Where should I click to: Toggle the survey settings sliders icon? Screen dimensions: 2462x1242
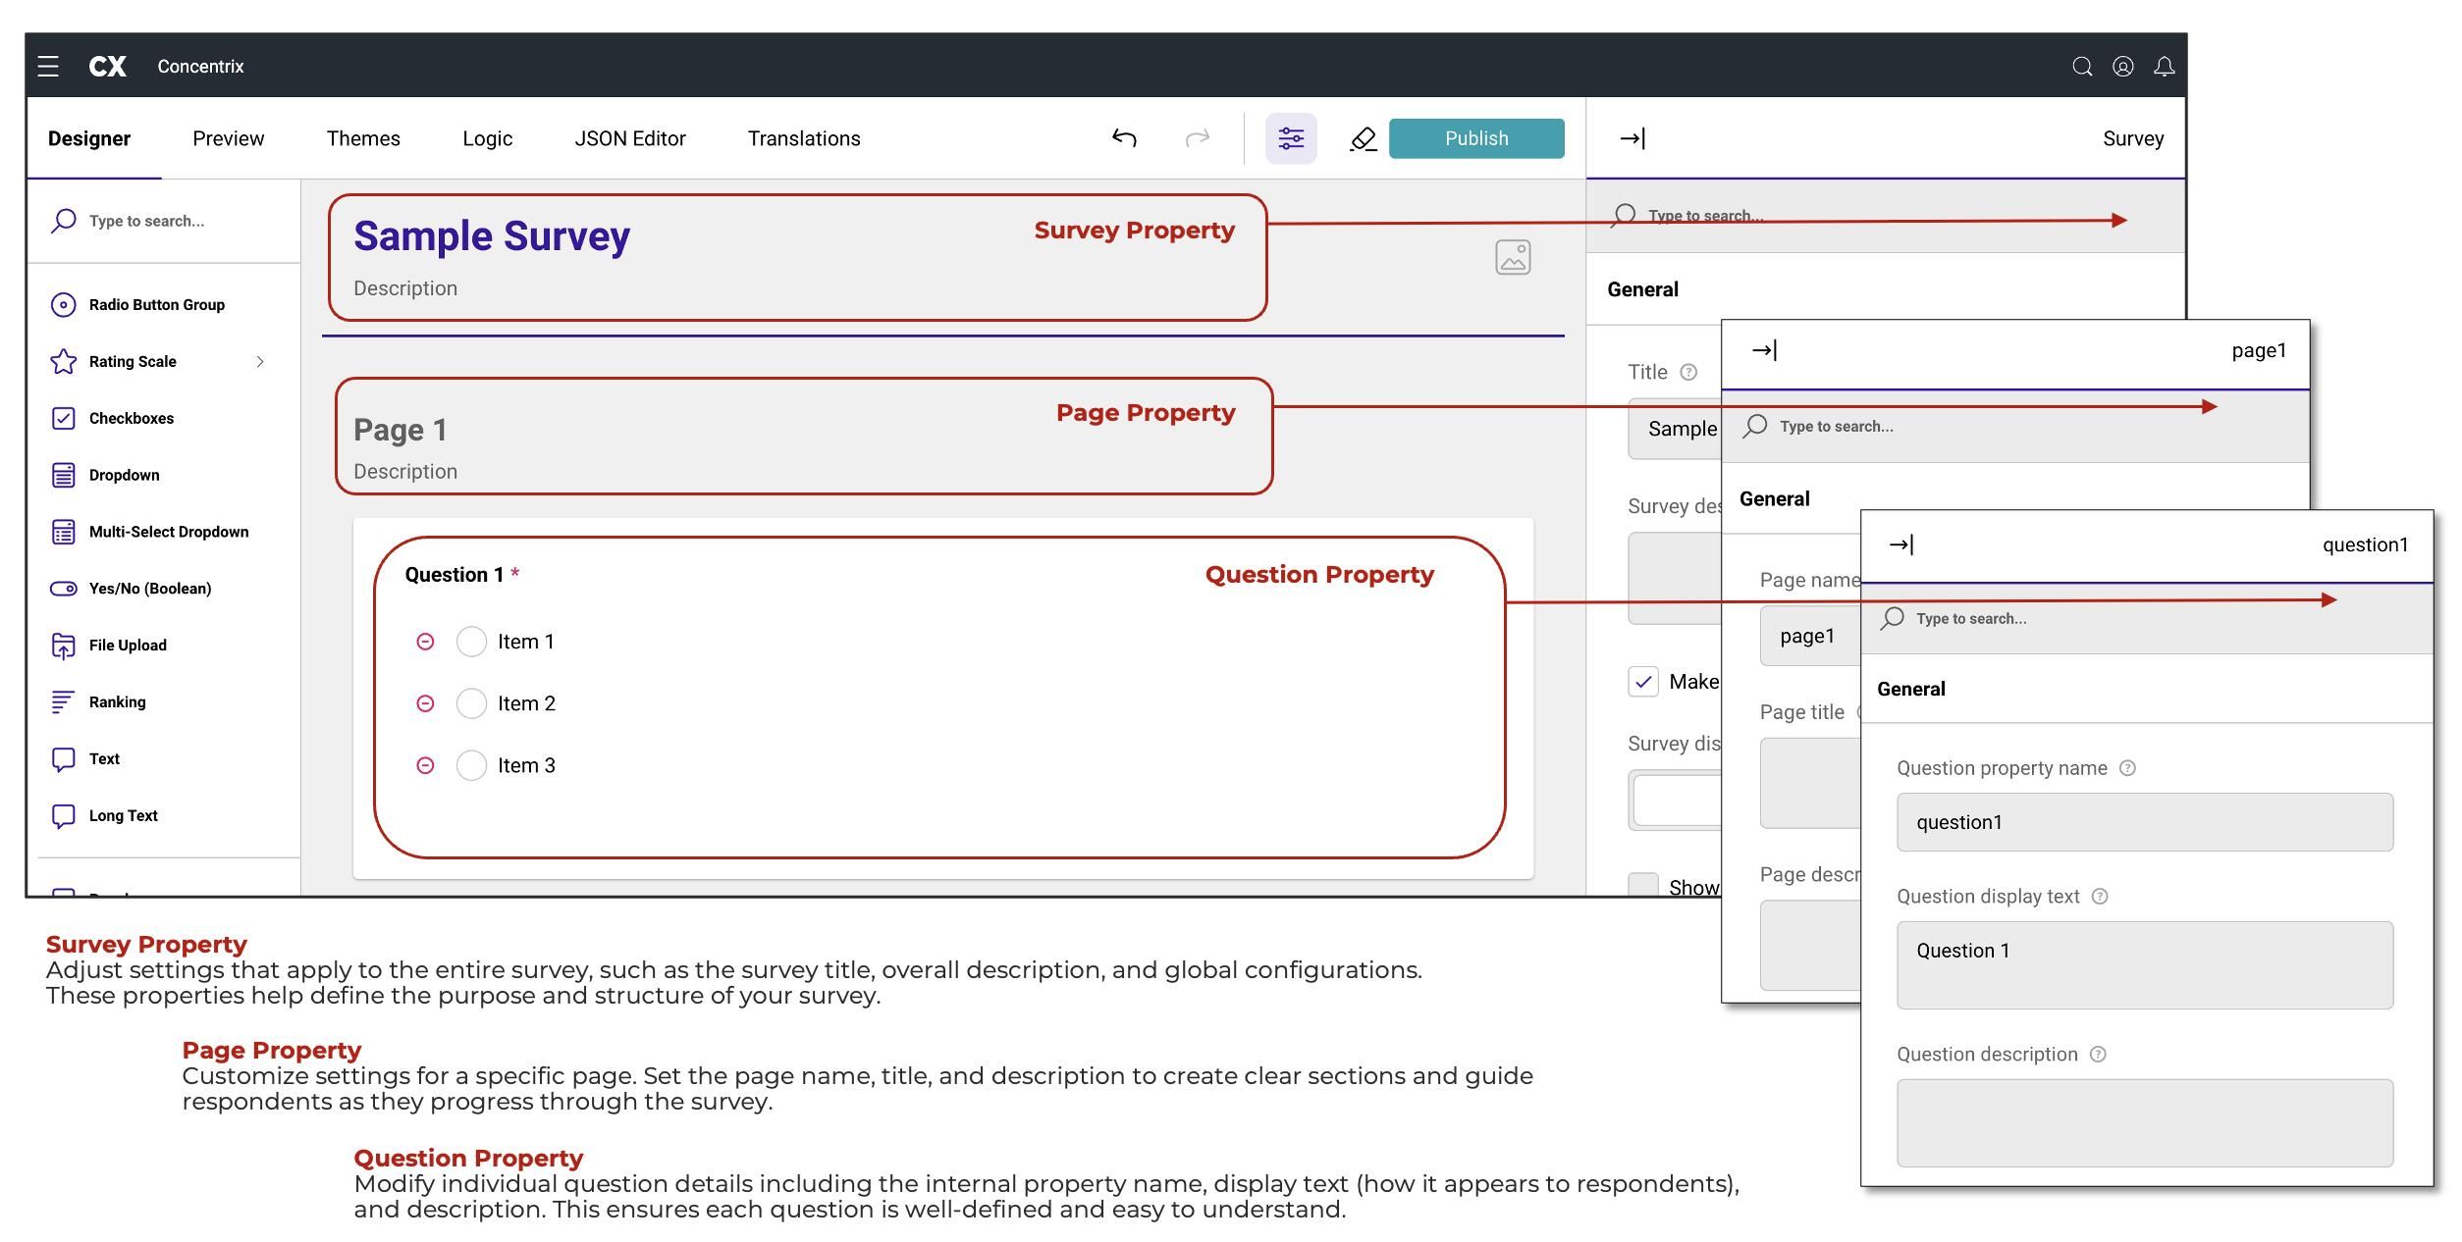pos(1291,138)
